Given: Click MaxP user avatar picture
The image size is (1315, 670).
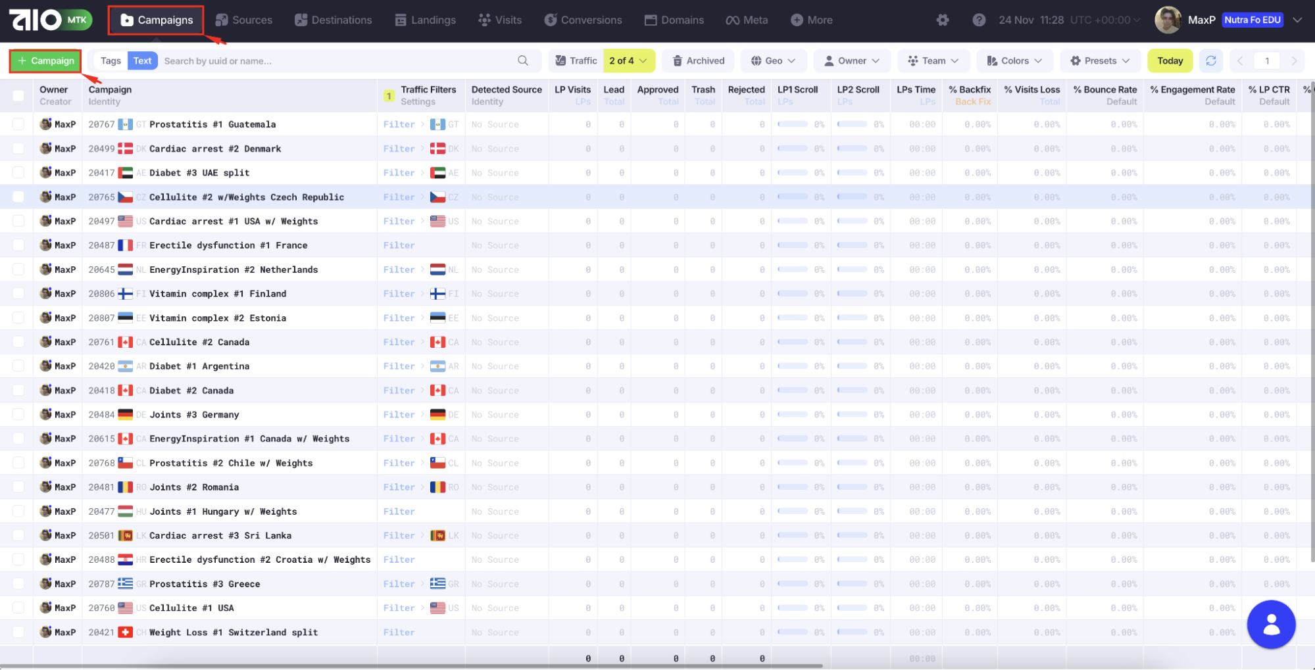Looking at the screenshot, I should pyautogui.click(x=1168, y=20).
